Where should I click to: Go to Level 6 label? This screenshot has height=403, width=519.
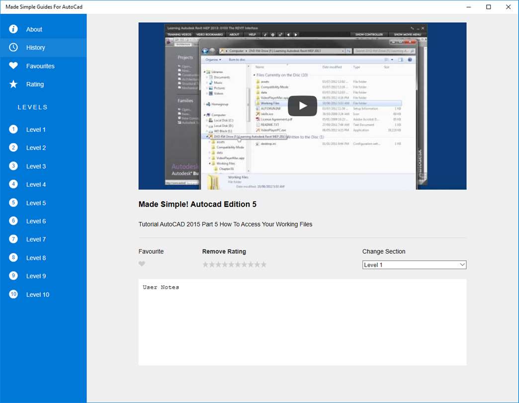36,221
